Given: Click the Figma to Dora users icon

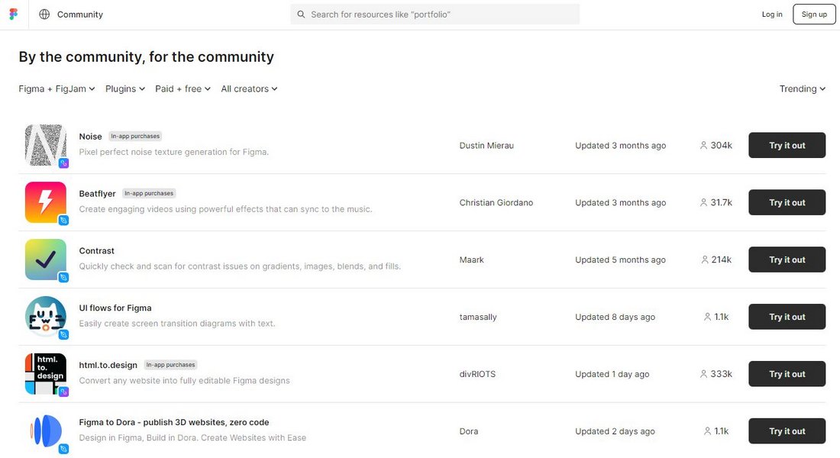Looking at the screenshot, I should pyautogui.click(x=707, y=431).
